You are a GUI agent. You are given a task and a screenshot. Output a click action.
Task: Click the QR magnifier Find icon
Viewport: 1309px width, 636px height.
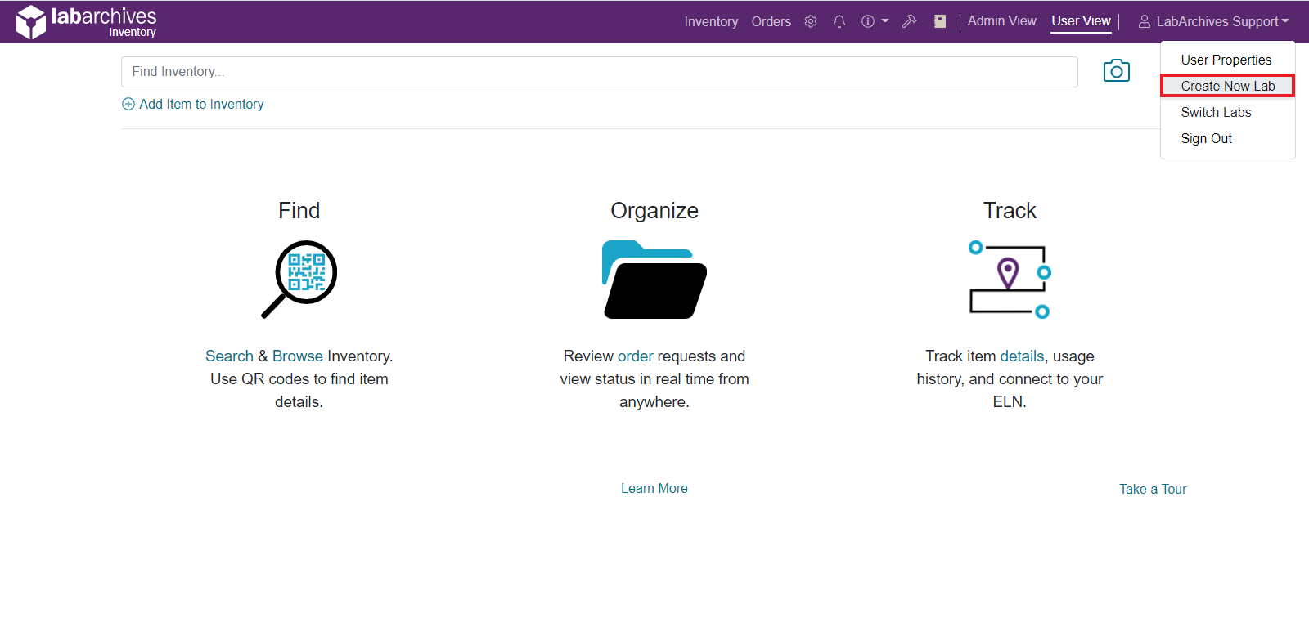tap(299, 279)
